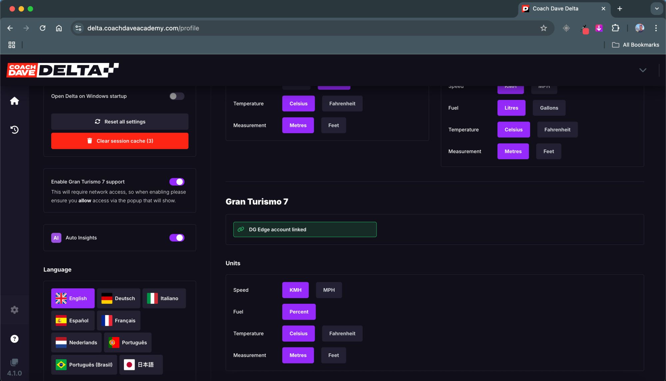Select Litres for Fuel unit

click(511, 108)
